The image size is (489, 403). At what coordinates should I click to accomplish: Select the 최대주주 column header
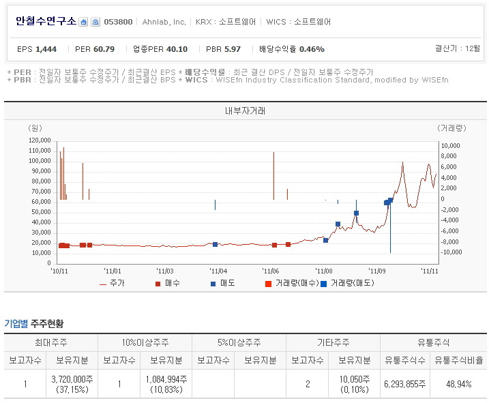(x=51, y=342)
